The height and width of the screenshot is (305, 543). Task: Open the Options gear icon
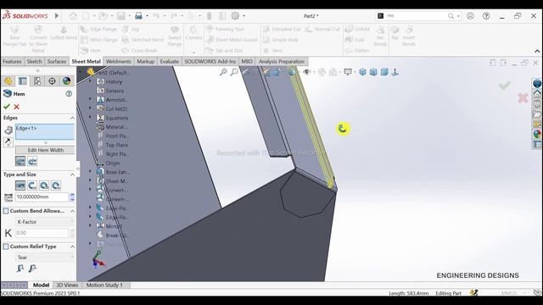pos(235,16)
